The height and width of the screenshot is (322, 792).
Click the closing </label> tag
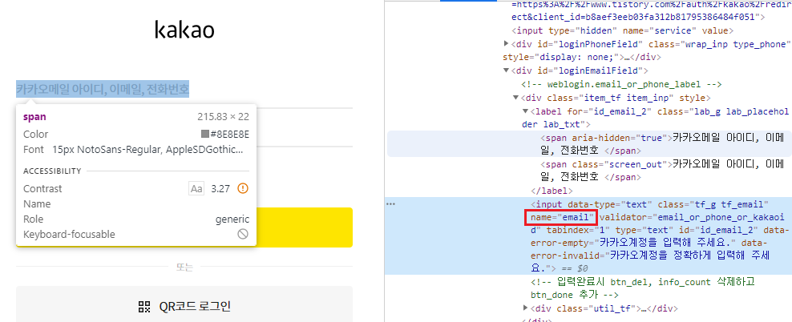552,191
